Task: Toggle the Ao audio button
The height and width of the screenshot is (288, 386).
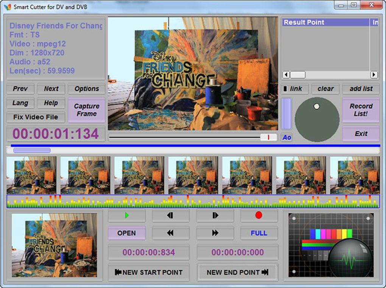Action: [x=287, y=137]
